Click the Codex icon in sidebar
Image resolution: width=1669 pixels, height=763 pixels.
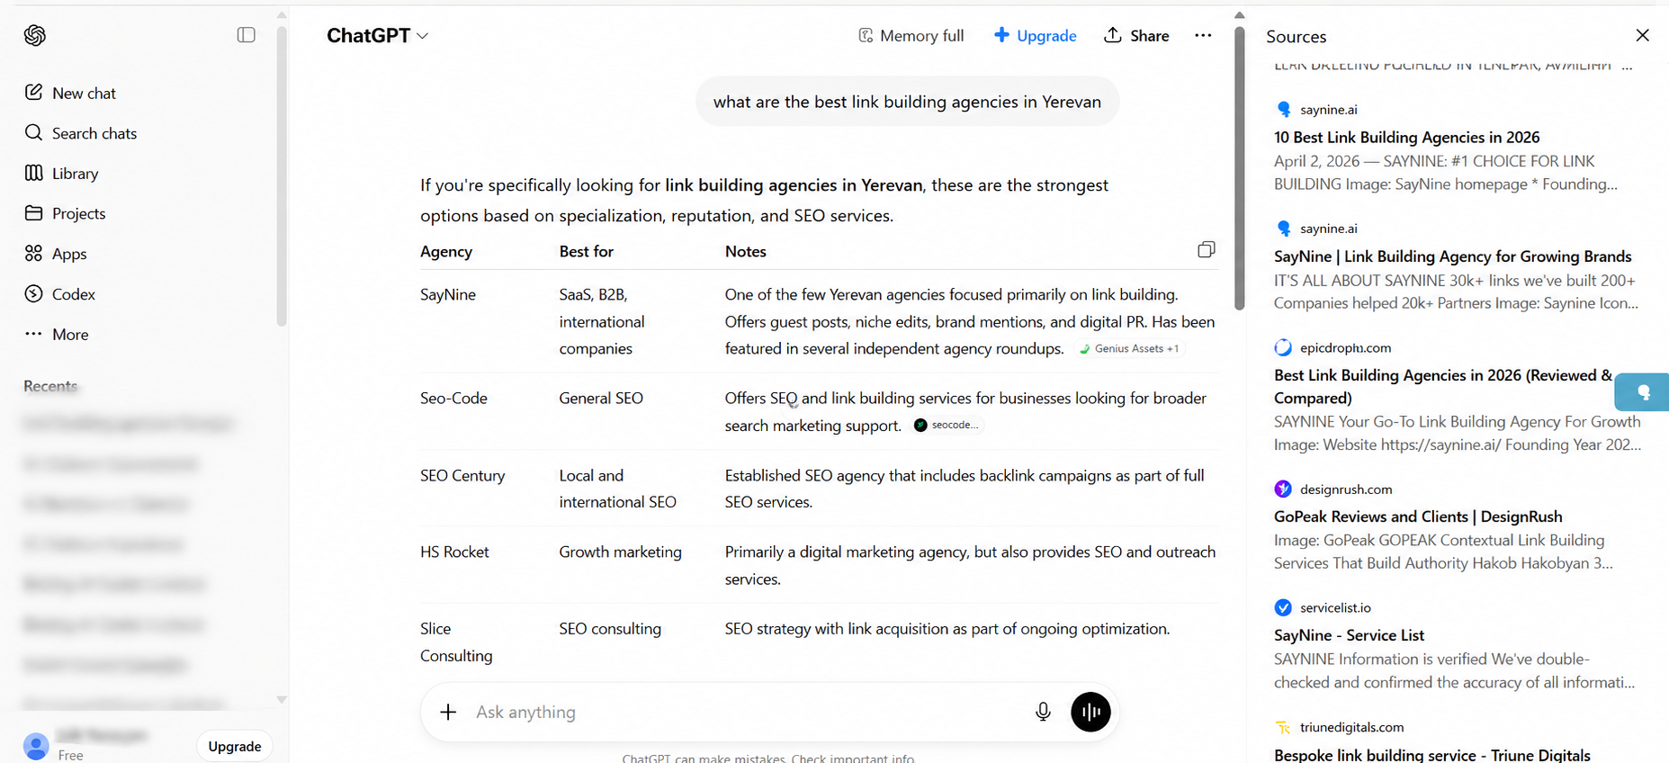pos(33,293)
